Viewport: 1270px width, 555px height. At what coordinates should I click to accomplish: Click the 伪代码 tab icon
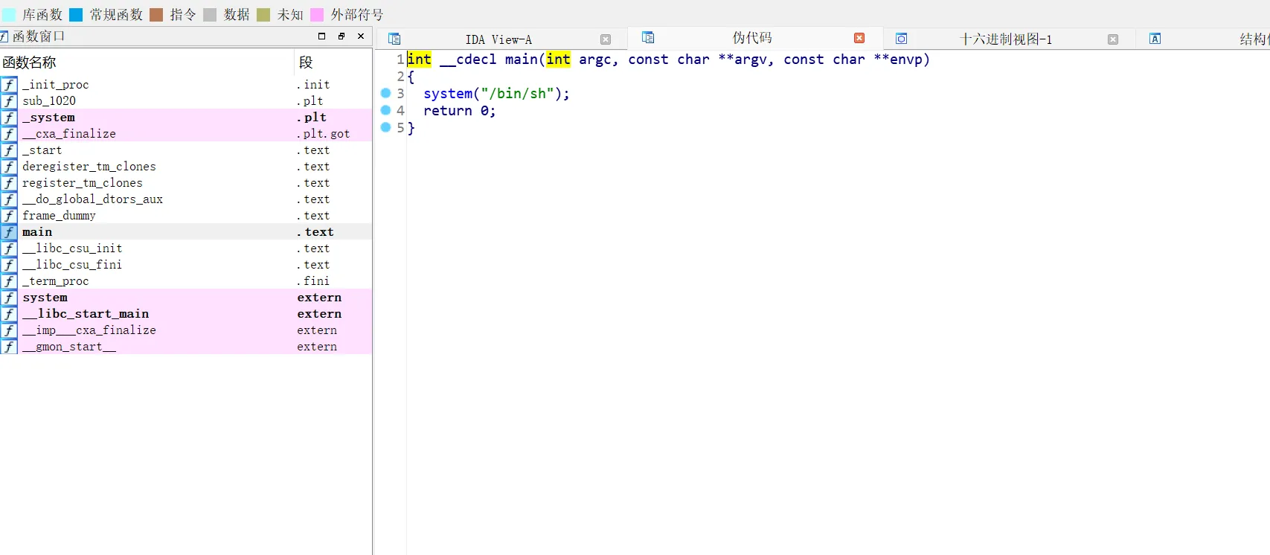click(648, 37)
